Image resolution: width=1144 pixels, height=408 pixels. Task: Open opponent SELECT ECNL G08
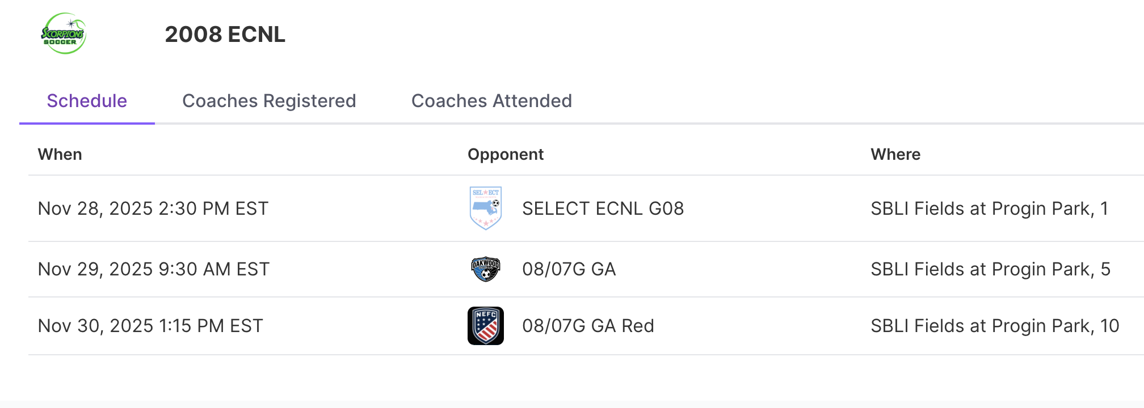click(x=603, y=209)
